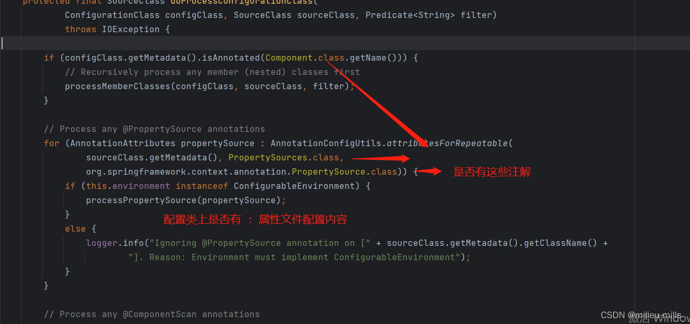690x324 pixels.
Task: Click the logger.info call
Action: [x=114, y=243]
